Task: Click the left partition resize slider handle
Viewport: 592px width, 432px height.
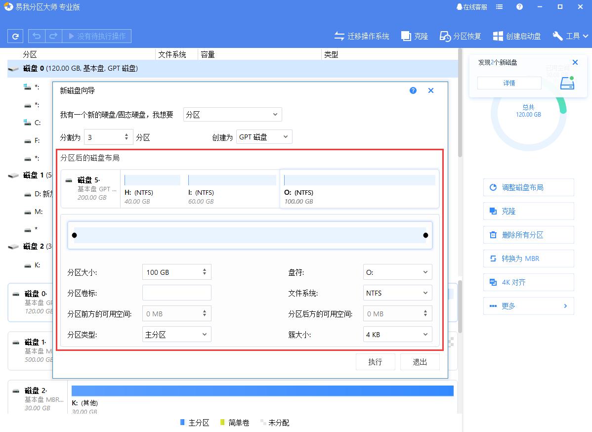Action: pos(75,235)
